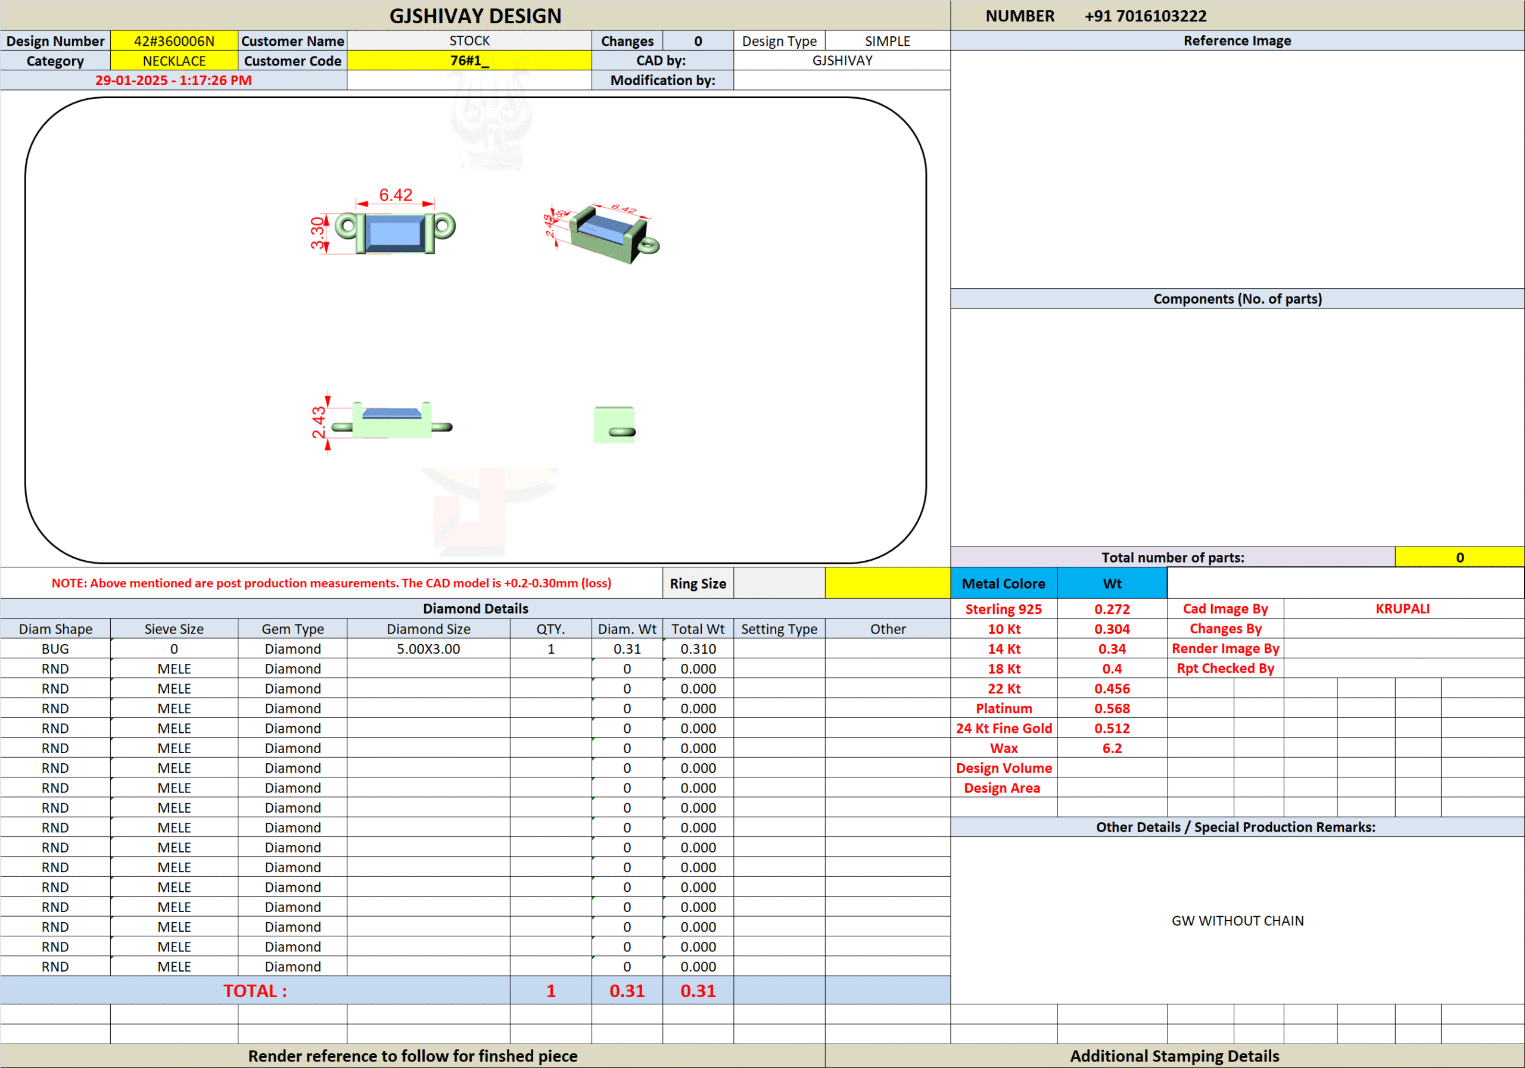Select the BUG diamond shape cell

55,648
